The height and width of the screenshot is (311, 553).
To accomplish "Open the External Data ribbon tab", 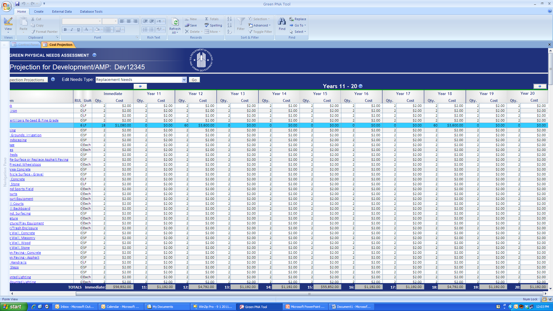I will pos(62,12).
